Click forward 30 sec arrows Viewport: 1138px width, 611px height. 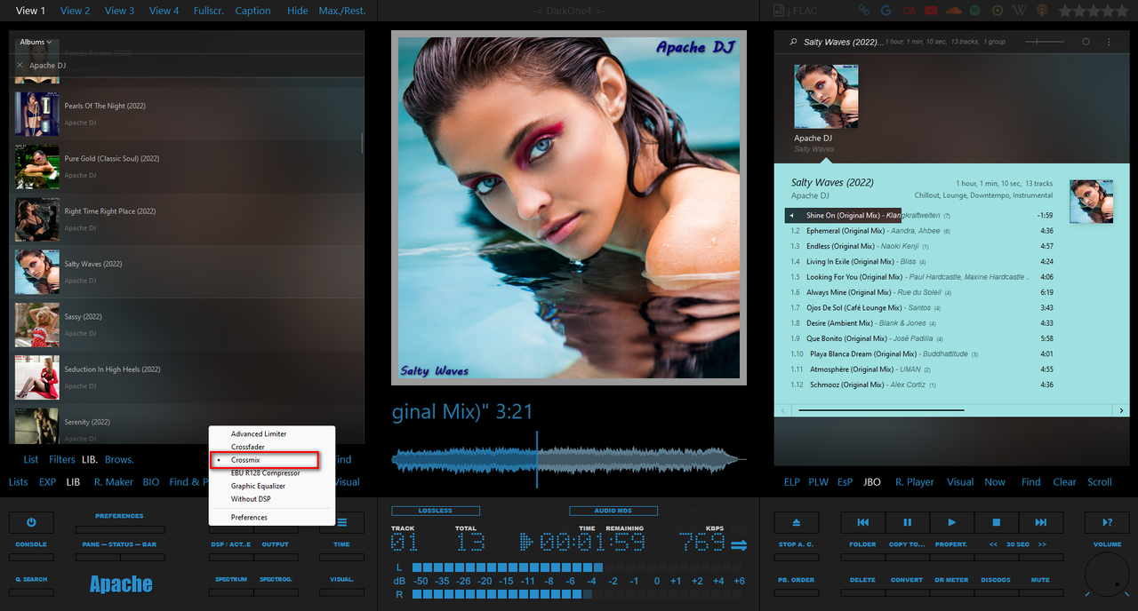1042,544
